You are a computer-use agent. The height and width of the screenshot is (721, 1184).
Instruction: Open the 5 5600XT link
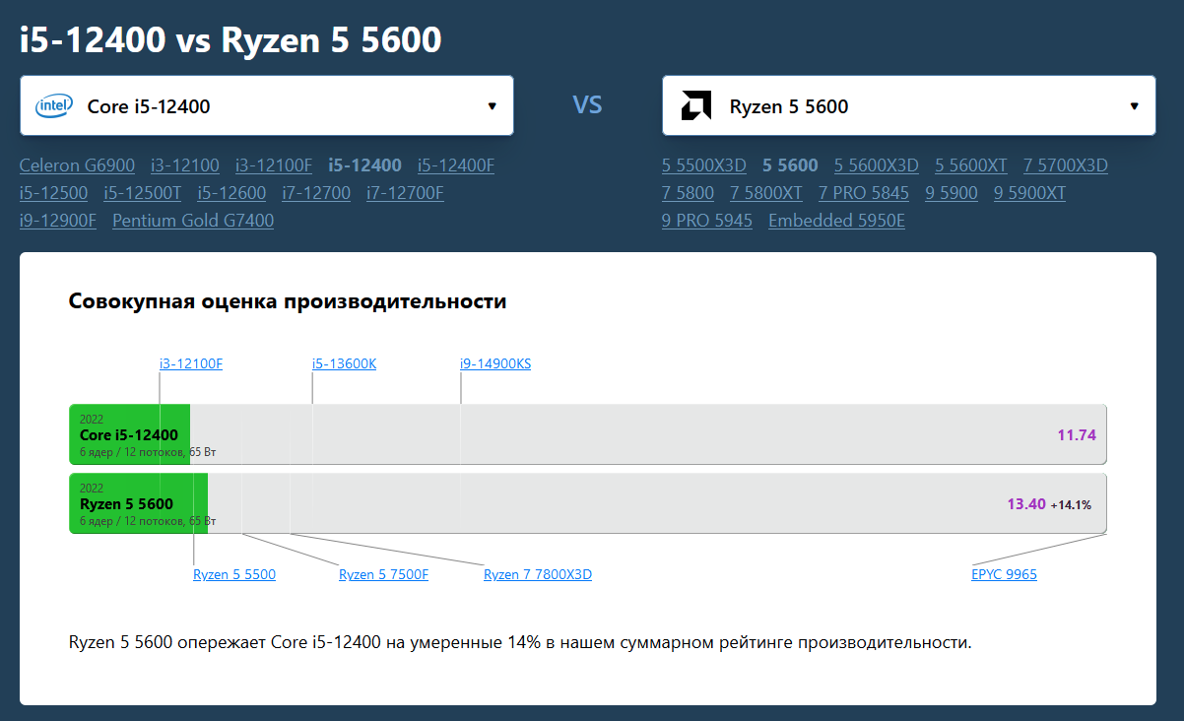point(971,165)
